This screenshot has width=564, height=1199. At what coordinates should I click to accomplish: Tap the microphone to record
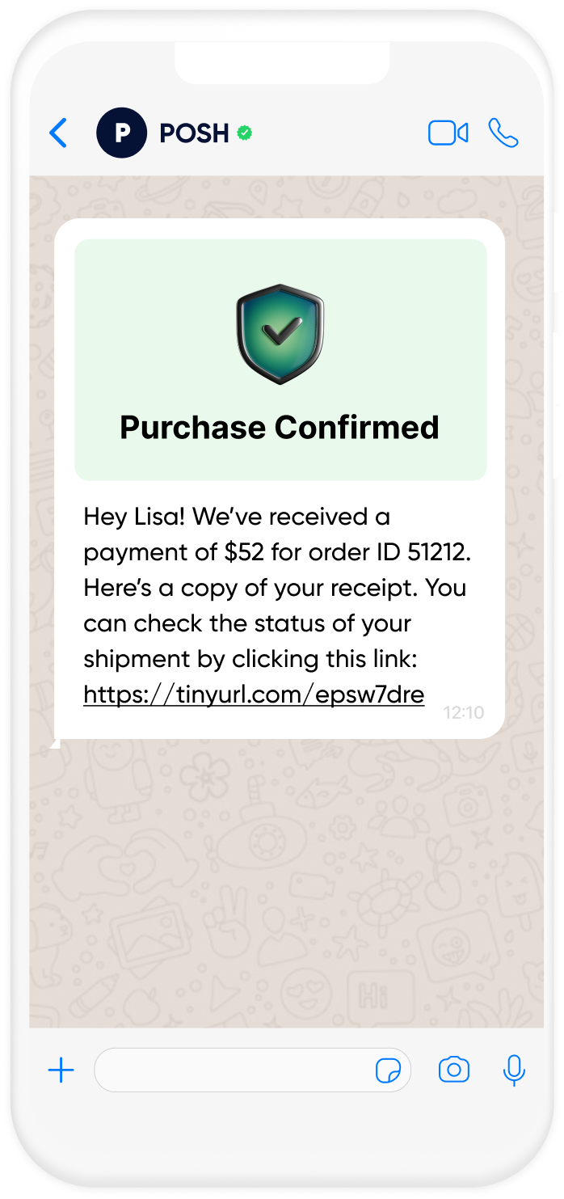(x=514, y=1070)
